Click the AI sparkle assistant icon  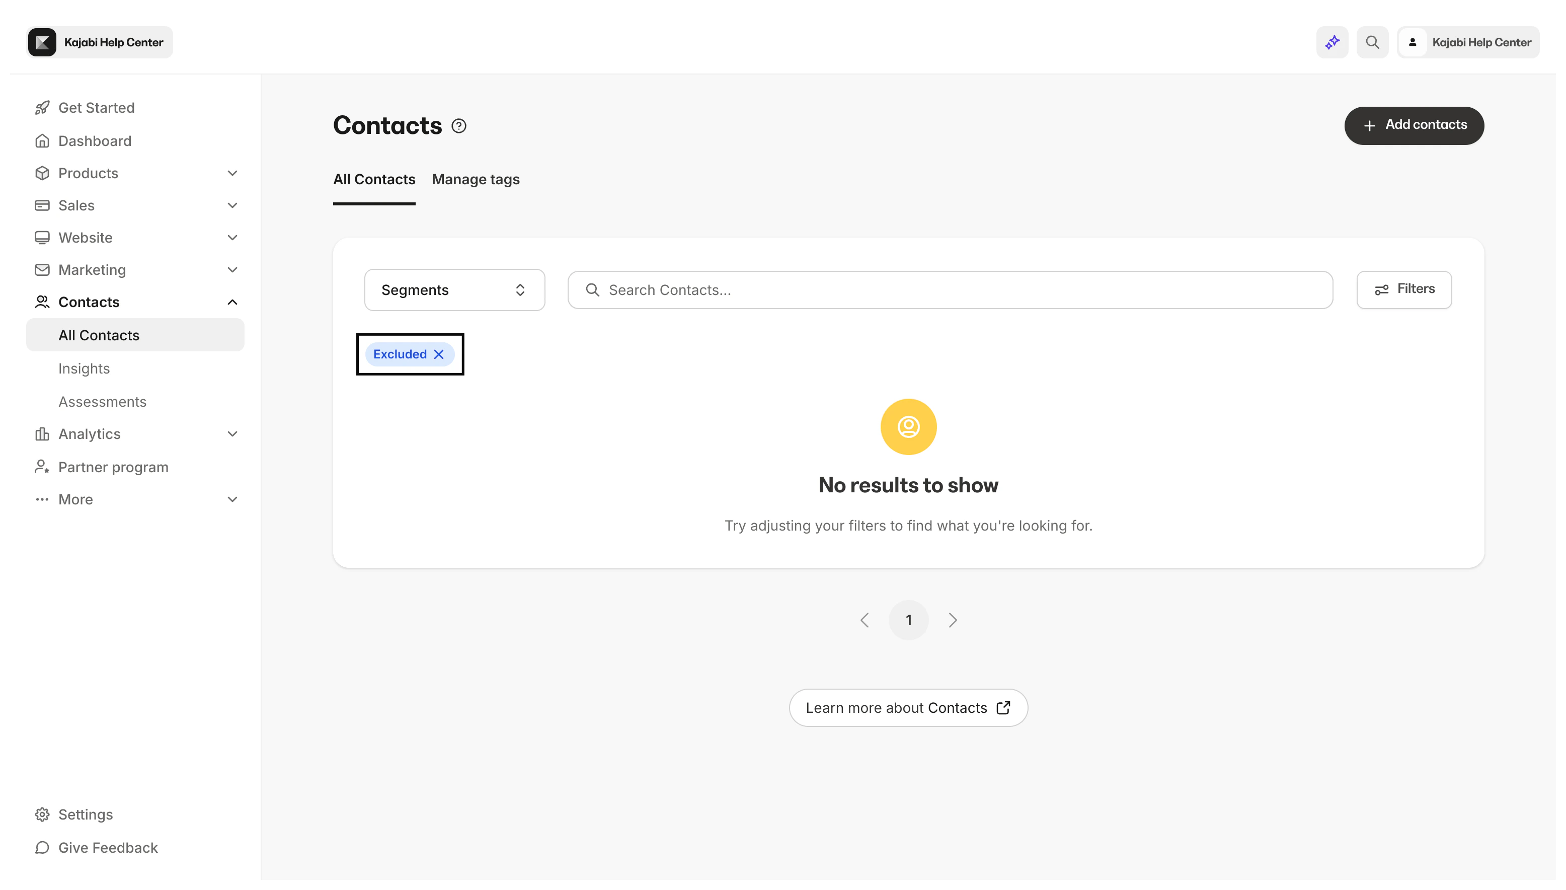pos(1332,42)
